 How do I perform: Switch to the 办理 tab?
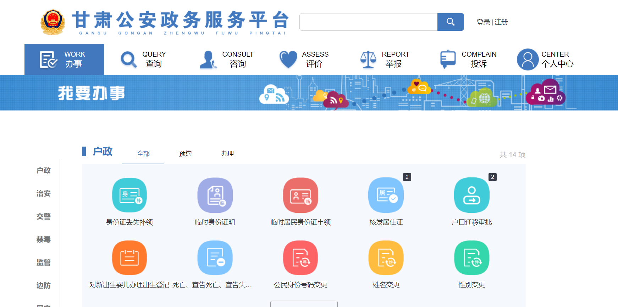227,153
